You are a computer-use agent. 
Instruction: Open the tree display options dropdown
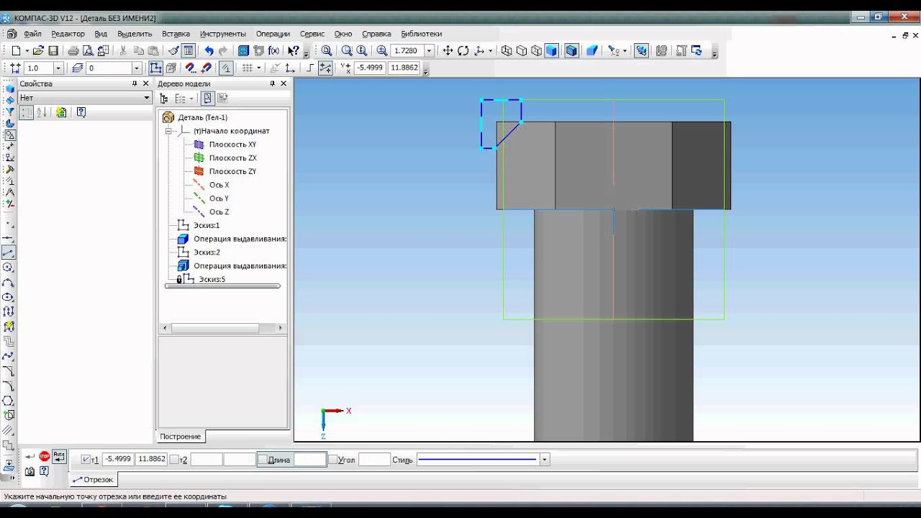tap(191, 98)
